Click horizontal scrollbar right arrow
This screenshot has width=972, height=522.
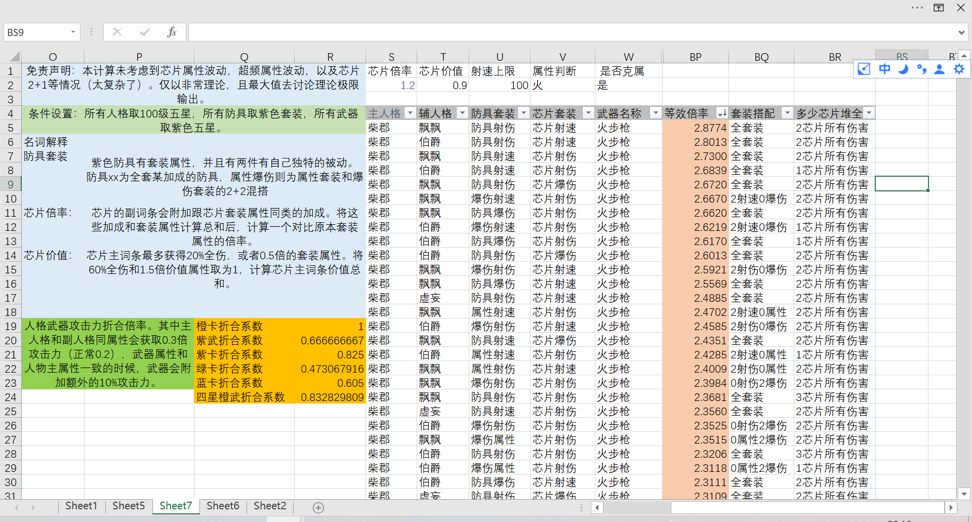tap(951, 507)
